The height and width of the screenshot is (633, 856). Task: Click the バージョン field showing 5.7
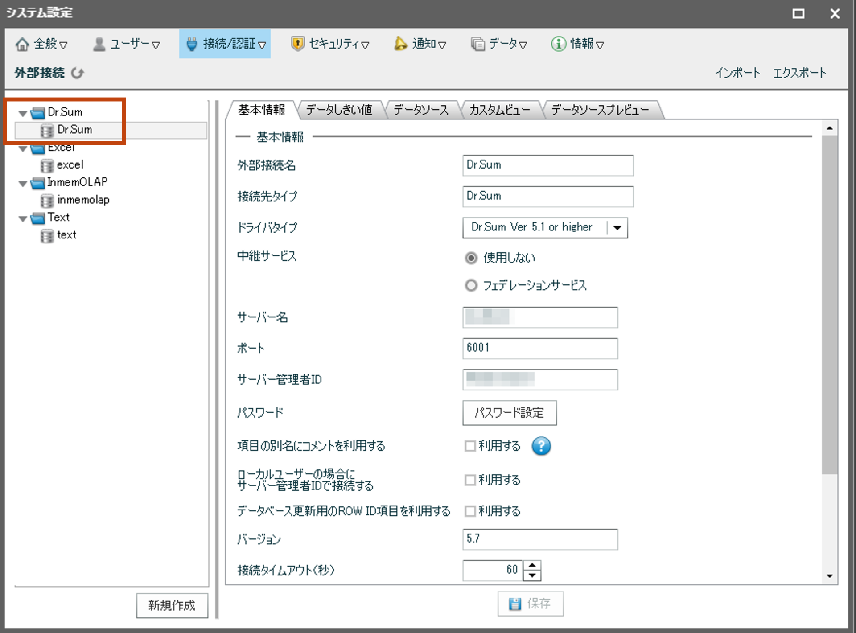pos(540,539)
